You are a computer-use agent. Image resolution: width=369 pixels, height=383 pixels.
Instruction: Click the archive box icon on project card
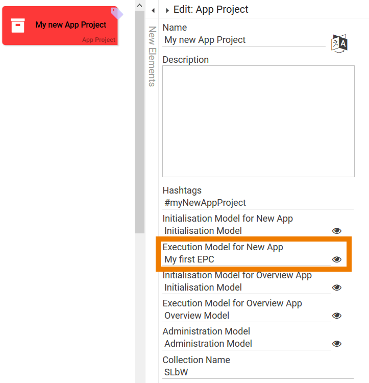tap(18, 26)
